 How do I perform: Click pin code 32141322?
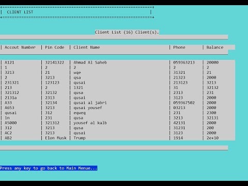click(x=55, y=63)
